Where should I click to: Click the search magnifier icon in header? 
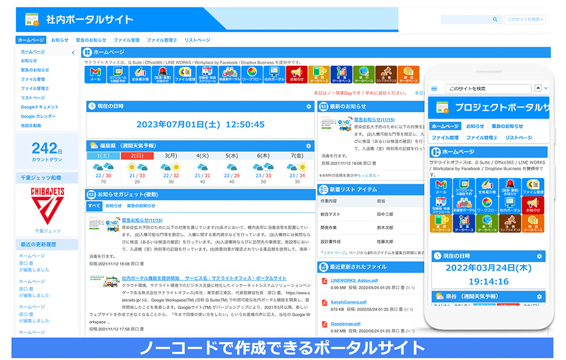[x=495, y=19]
